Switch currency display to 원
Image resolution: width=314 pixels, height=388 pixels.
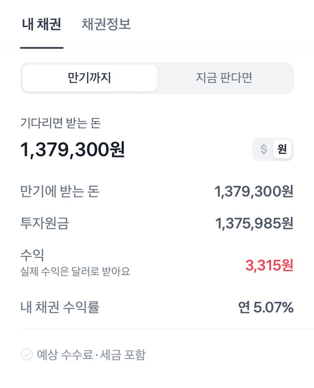(282, 149)
